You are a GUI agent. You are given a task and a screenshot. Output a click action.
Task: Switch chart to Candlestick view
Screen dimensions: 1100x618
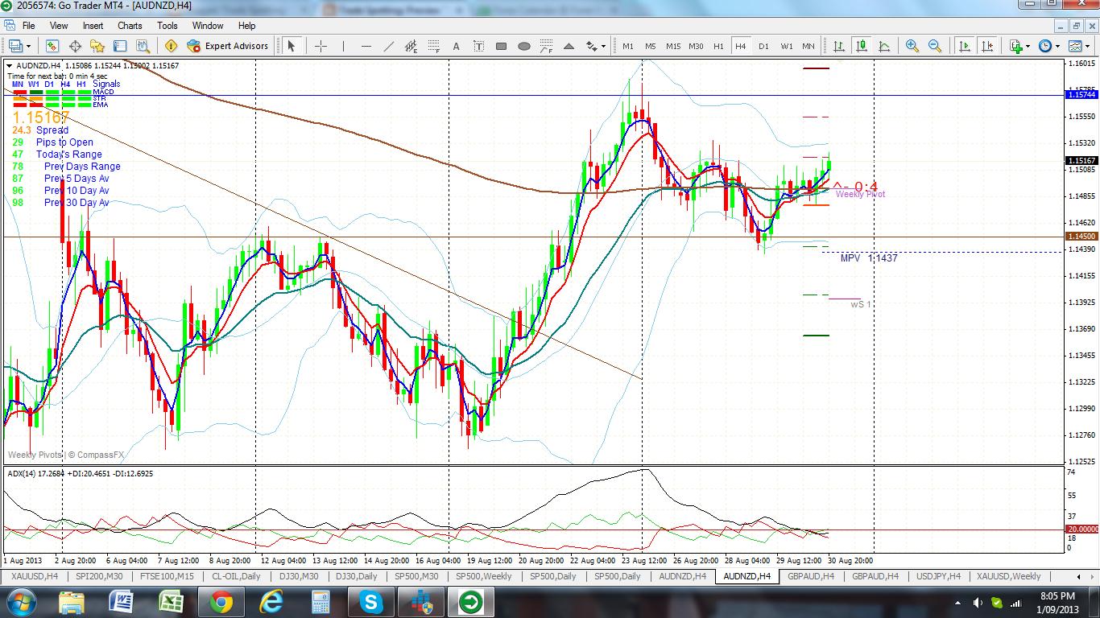[x=861, y=46]
